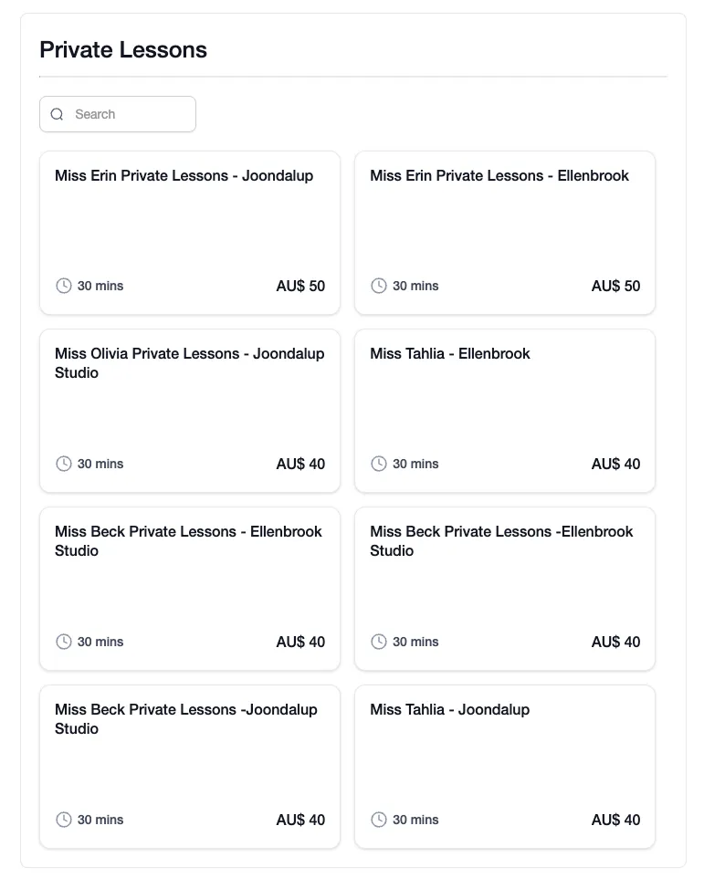Click AU$ 40 price on Beck Joondalup card
Screen dimensions: 704x878
click(300, 820)
